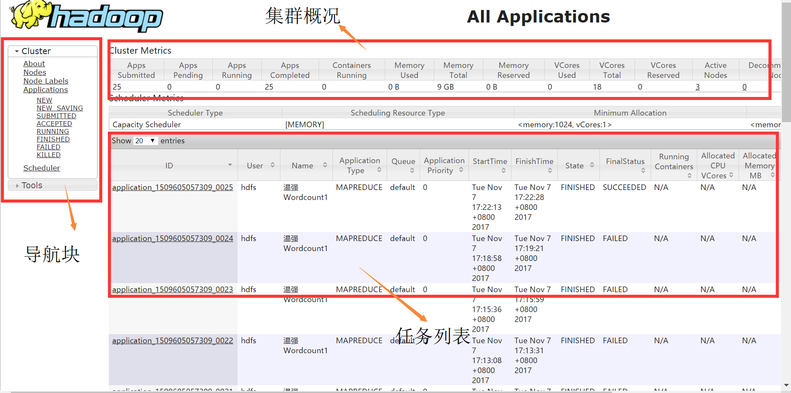Select MAPREDUCE type in application 0025 row
This screenshot has height=393, width=791.
click(359, 187)
